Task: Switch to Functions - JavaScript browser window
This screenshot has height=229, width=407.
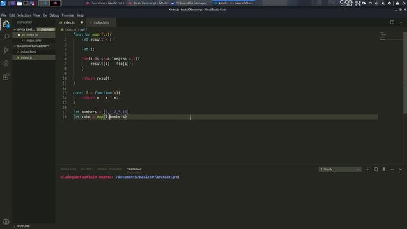Action: (106, 3)
